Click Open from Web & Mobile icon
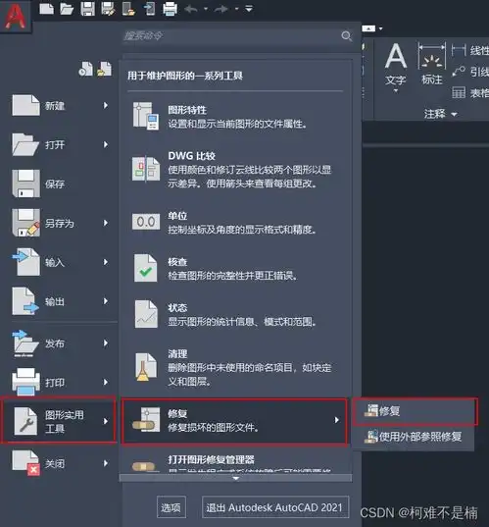Image resolution: width=489 pixels, height=527 pixels. 129,9
